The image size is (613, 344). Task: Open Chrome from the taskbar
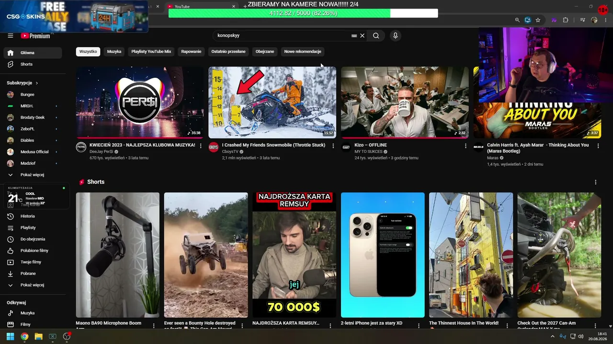pos(24,336)
